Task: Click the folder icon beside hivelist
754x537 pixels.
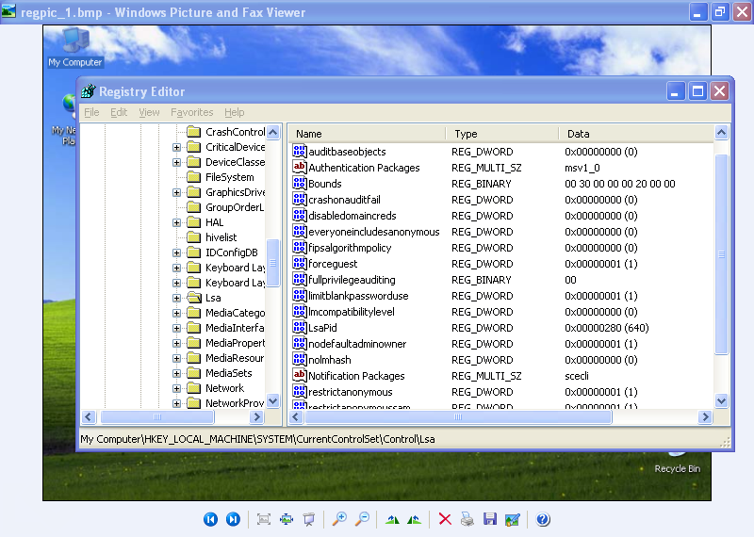Action: pyautogui.click(x=194, y=237)
